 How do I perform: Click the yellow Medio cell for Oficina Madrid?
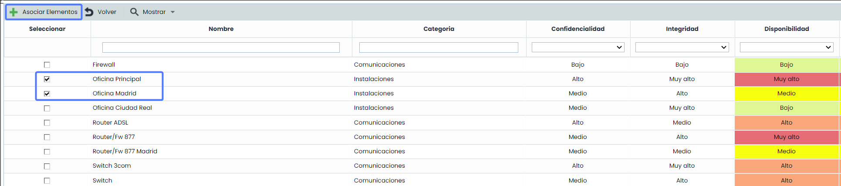tap(786, 94)
